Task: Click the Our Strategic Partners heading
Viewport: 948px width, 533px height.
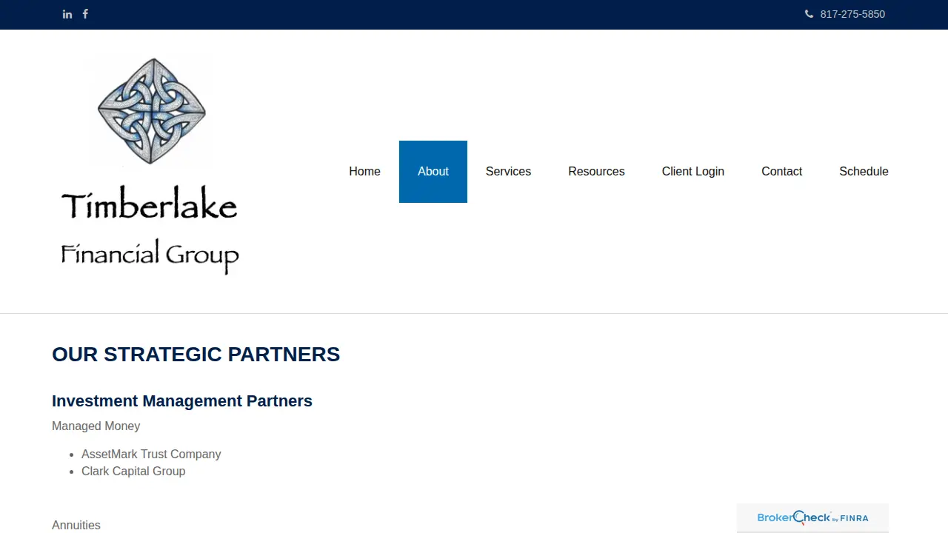Action: (196, 355)
